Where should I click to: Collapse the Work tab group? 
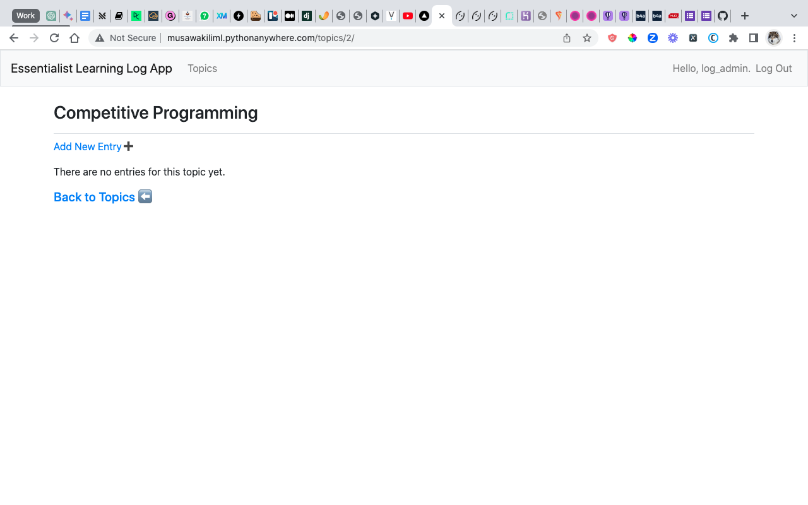tap(25, 16)
